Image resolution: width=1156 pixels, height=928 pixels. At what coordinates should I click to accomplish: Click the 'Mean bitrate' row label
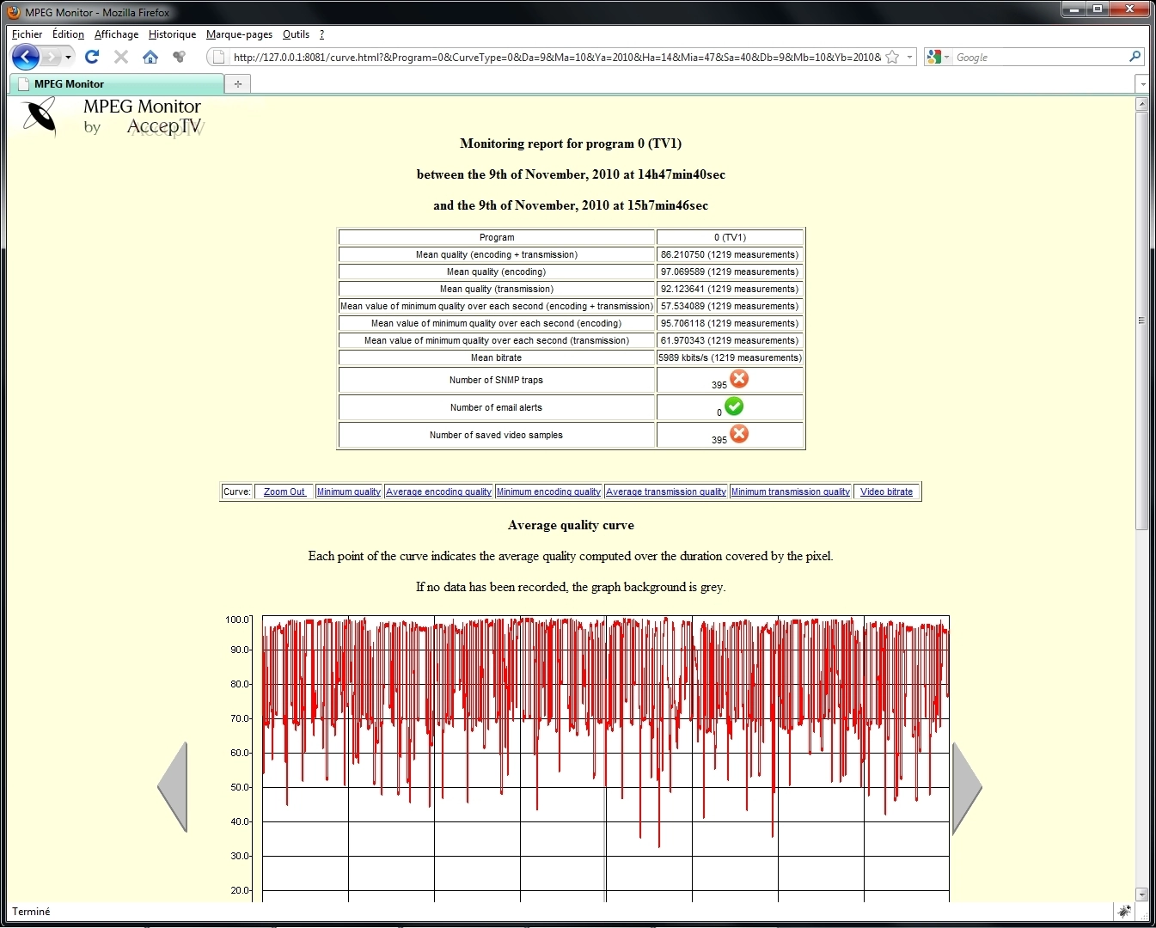(x=497, y=357)
